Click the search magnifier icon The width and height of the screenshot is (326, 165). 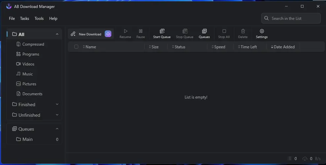(x=266, y=18)
